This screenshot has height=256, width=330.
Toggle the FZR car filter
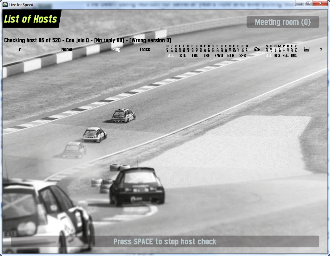(226, 49)
